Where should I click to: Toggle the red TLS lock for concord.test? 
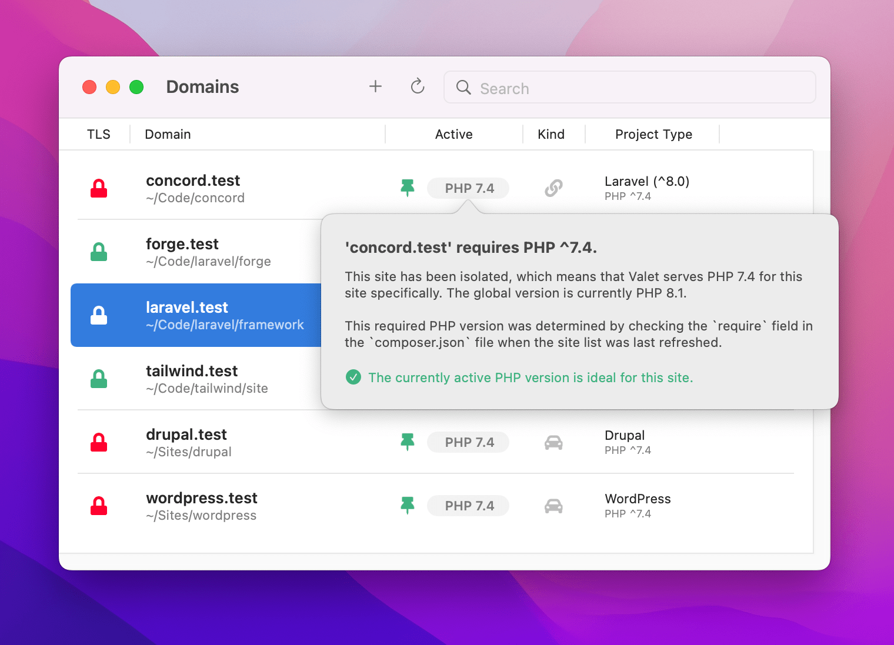[x=99, y=189]
